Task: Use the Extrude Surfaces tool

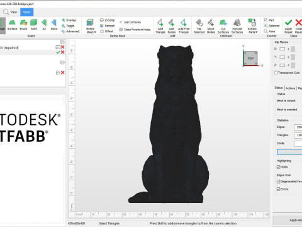Action: (x=237, y=26)
